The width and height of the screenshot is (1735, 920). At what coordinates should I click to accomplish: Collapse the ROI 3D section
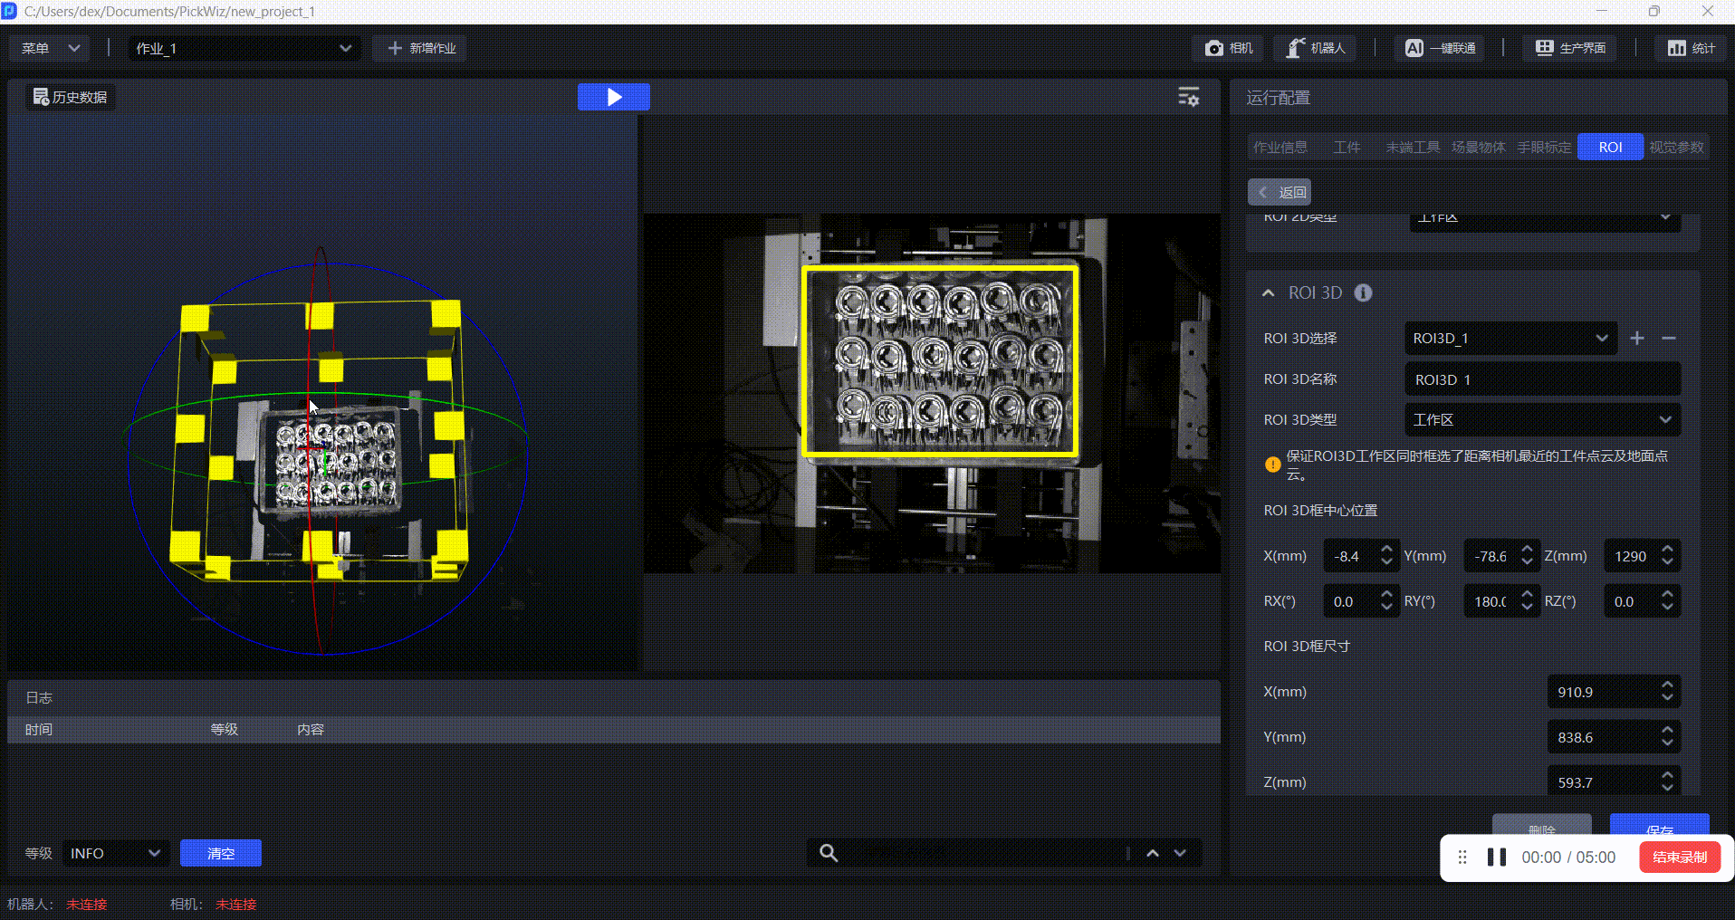pos(1268,292)
